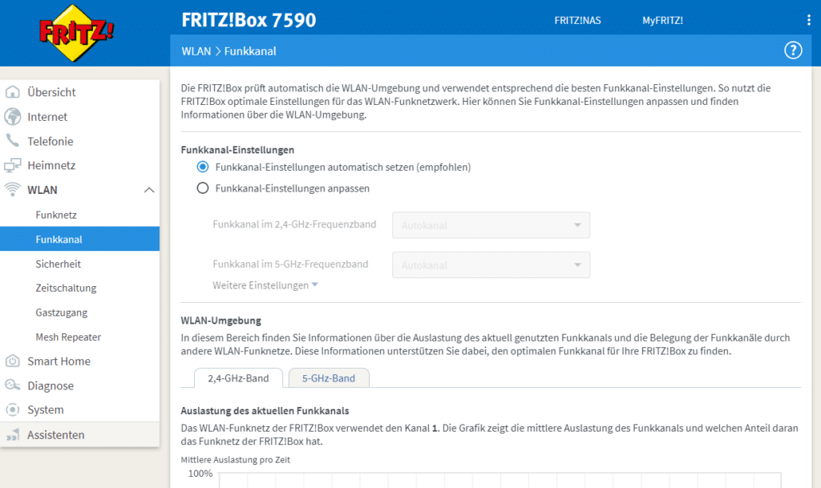Expand Weitere Einstellungen section
Screen dimensions: 821x488
265,285
